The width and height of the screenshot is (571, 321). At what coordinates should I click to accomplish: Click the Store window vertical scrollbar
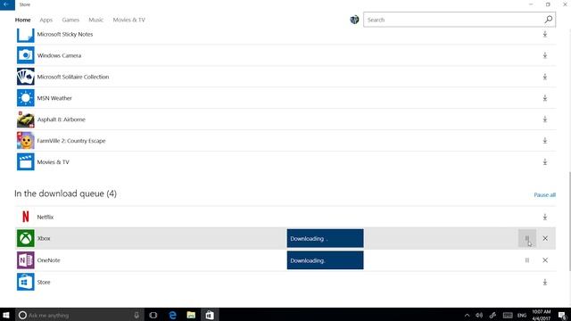click(569, 221)
